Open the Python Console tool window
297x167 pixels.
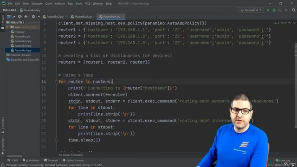[x=73, y=161]
